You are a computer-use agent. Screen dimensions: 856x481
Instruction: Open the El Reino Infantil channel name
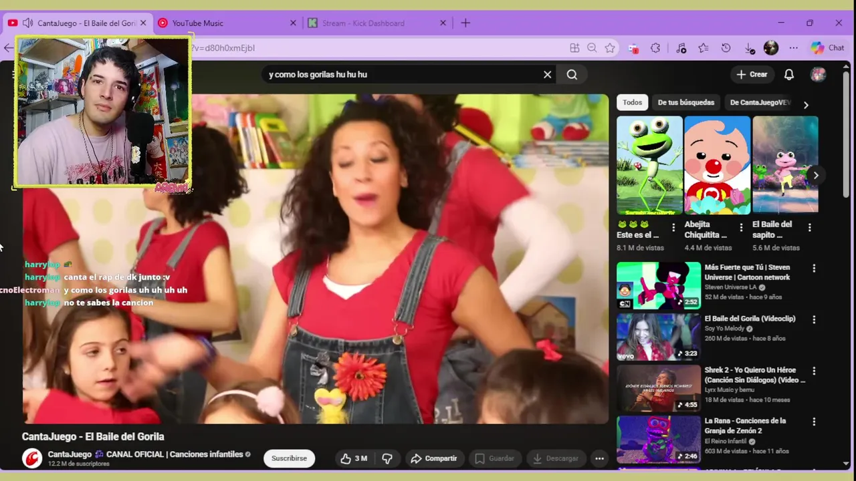(x=726, y=442)
